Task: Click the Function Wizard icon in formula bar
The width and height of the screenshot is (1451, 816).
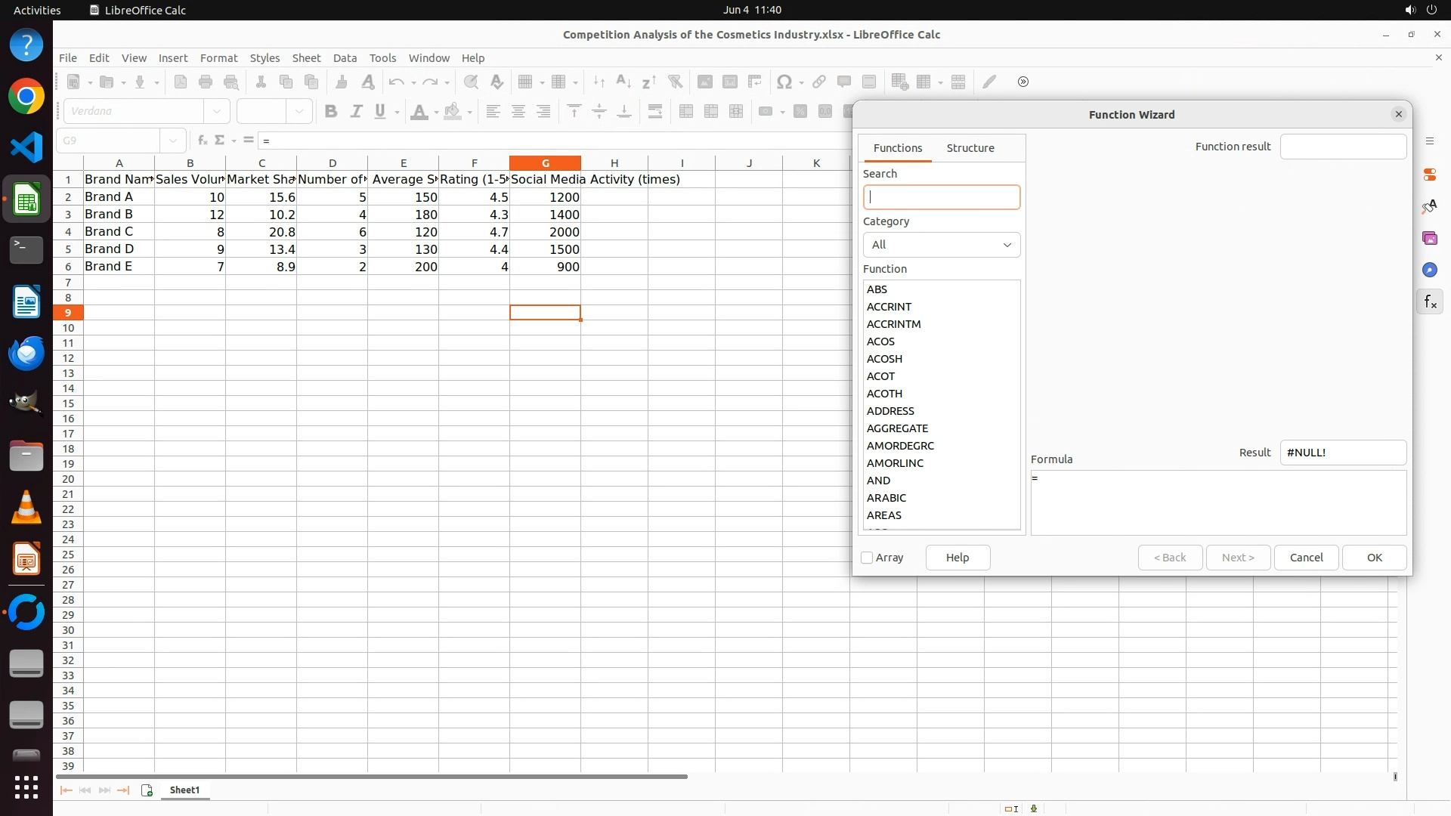Action: click(202, 141)
